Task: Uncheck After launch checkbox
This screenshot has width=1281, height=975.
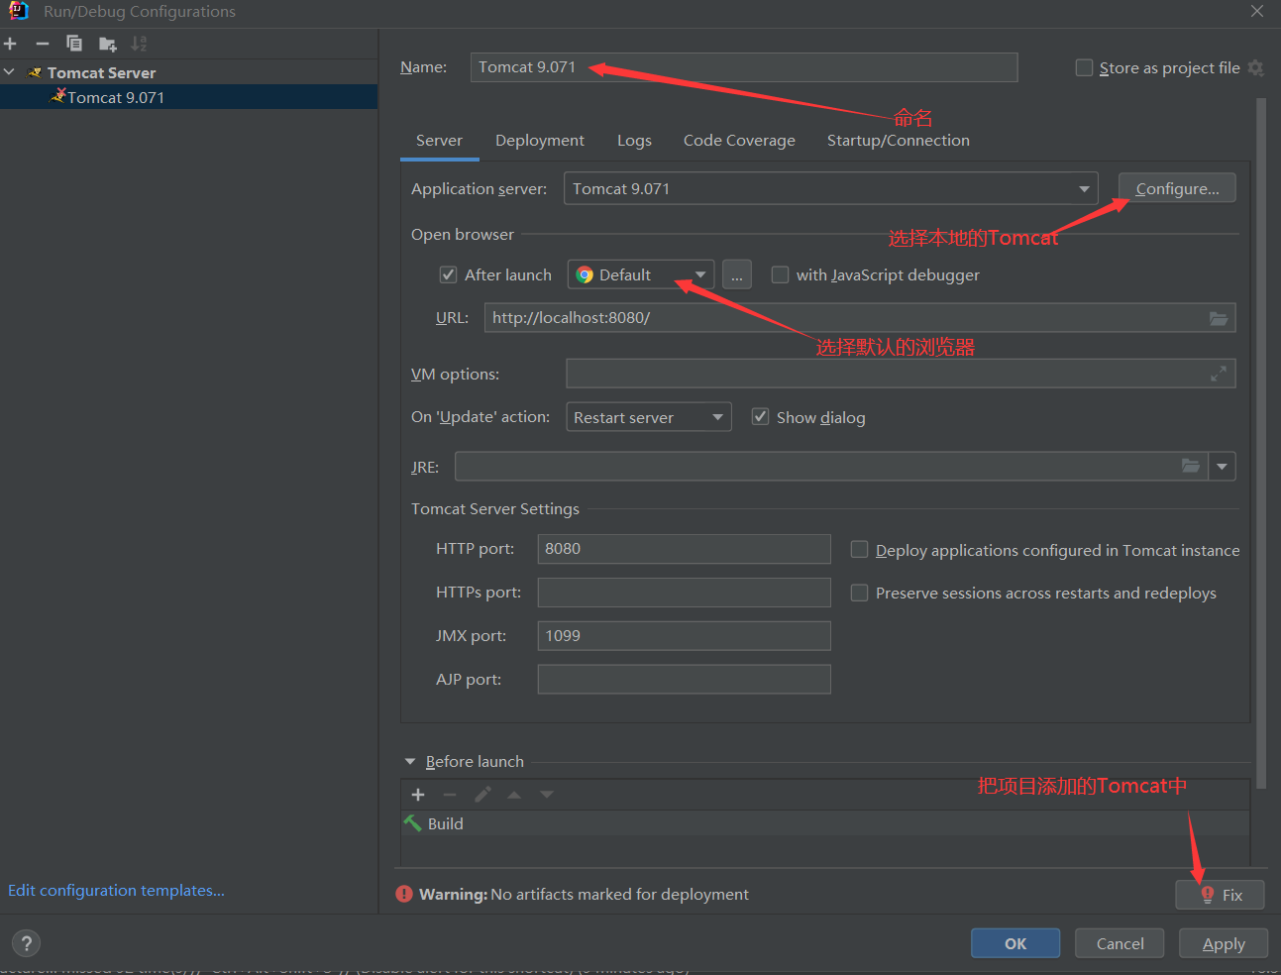Action: [x=449, y=274]
